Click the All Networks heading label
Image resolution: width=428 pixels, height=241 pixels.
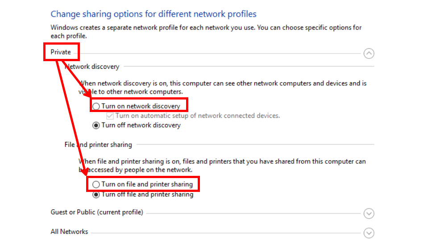[x=69, y=232]
